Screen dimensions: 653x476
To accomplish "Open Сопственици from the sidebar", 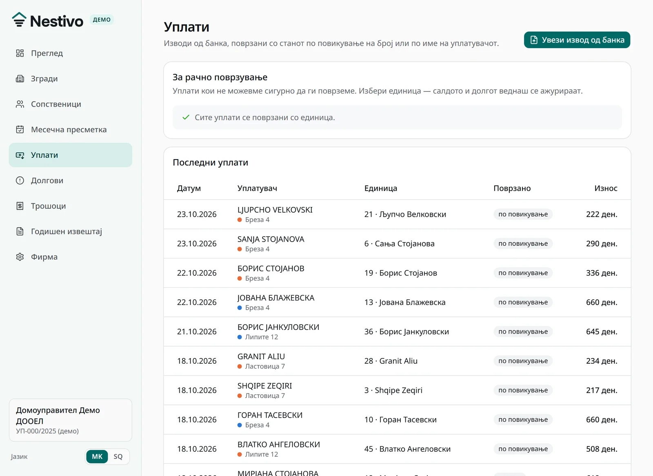I will (71, 104).
